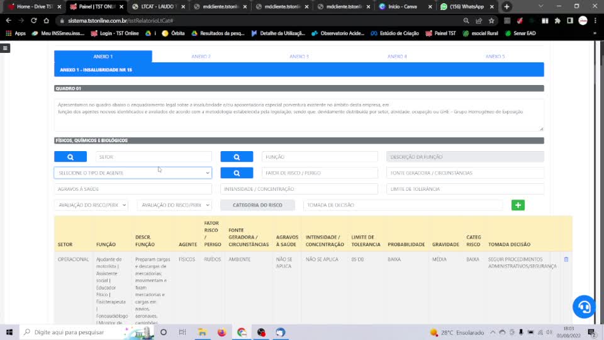
Task: Share this page from the address bar
Action: (479, 21)
